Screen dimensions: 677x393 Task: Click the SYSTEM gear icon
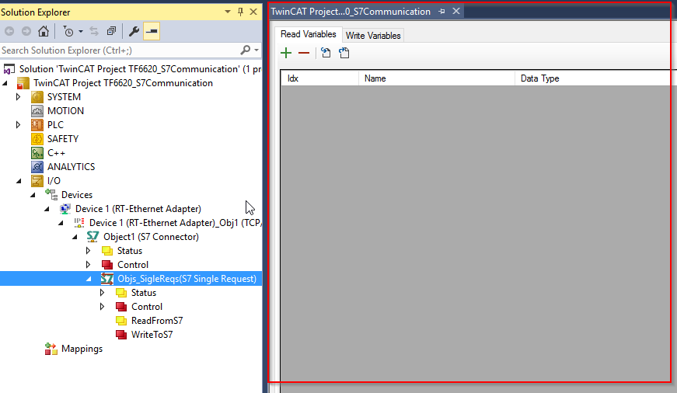(37, 96)
